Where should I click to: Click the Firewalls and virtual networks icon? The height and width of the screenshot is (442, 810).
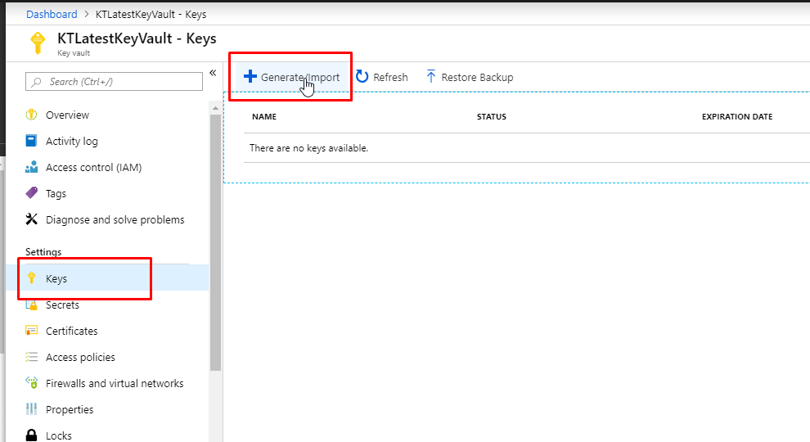coord(32,382)
